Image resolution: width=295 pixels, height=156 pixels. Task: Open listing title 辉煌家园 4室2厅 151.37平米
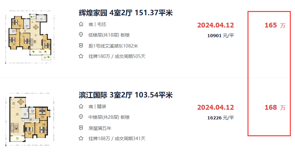tap(126, 13)
